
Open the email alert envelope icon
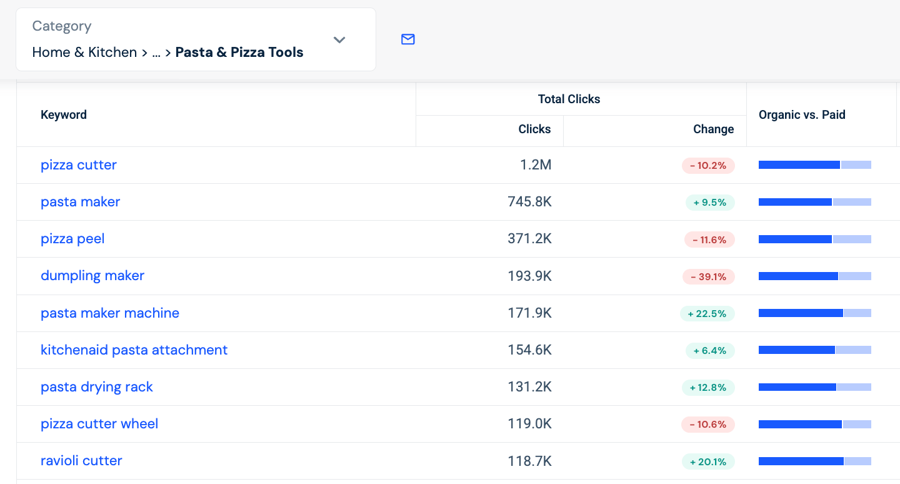407,39
